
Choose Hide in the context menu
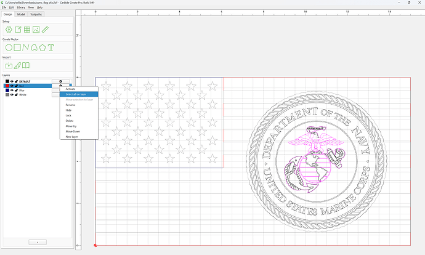click(79, 110)
